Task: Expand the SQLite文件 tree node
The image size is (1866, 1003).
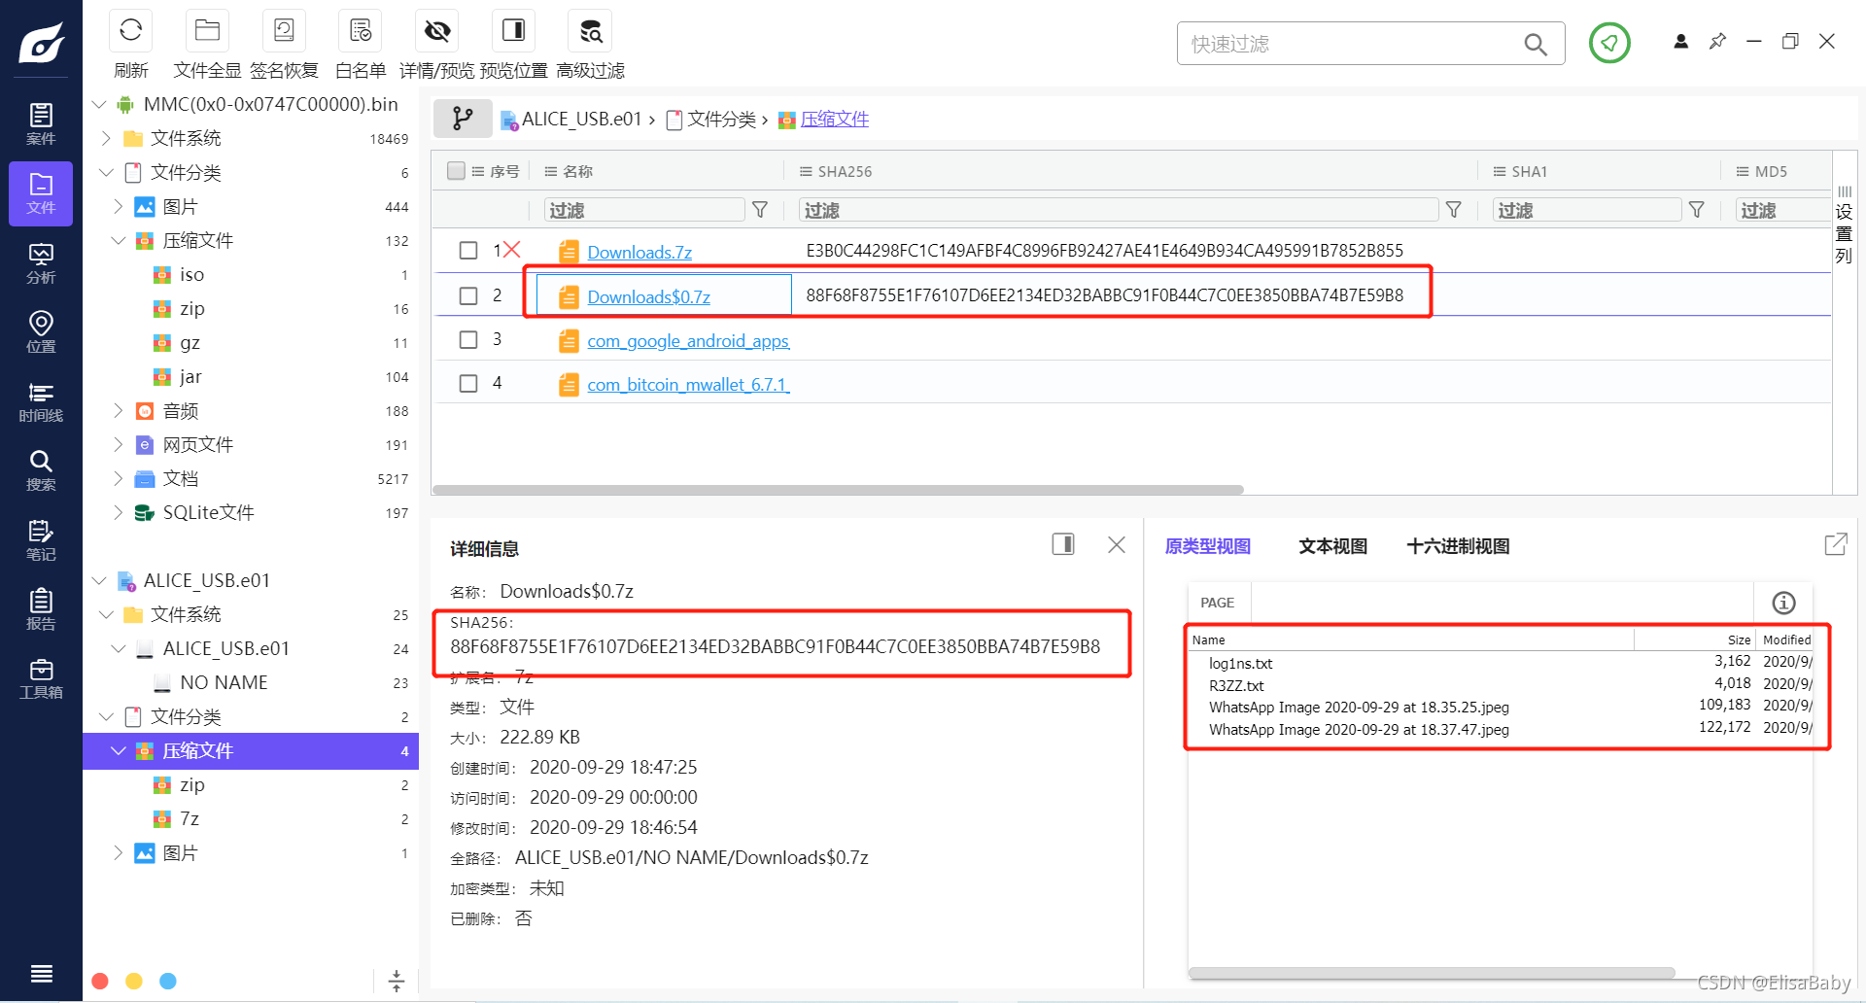Action: click(118, 512)
